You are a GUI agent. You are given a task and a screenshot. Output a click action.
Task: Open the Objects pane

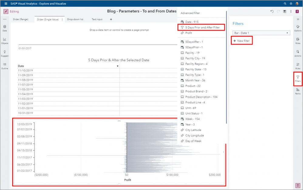point(5,41)
